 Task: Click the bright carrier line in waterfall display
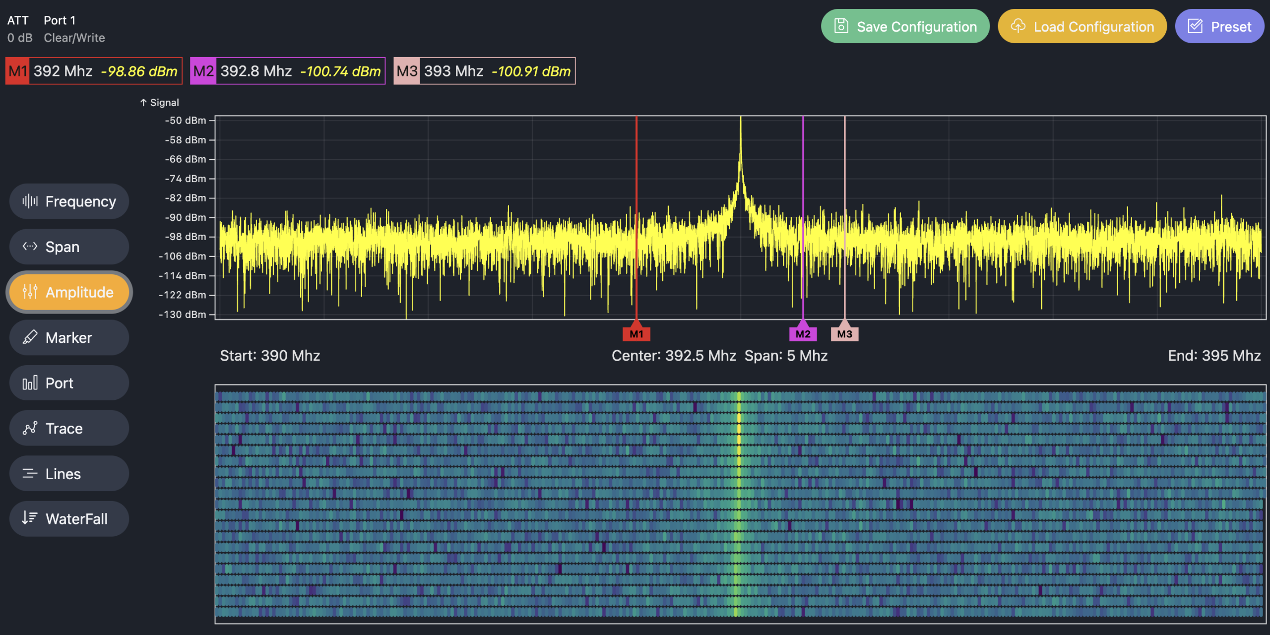(x=738, y=504)
